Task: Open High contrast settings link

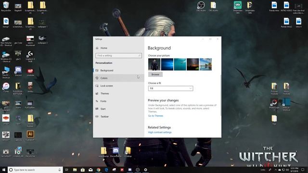Action: click(160, 132)
